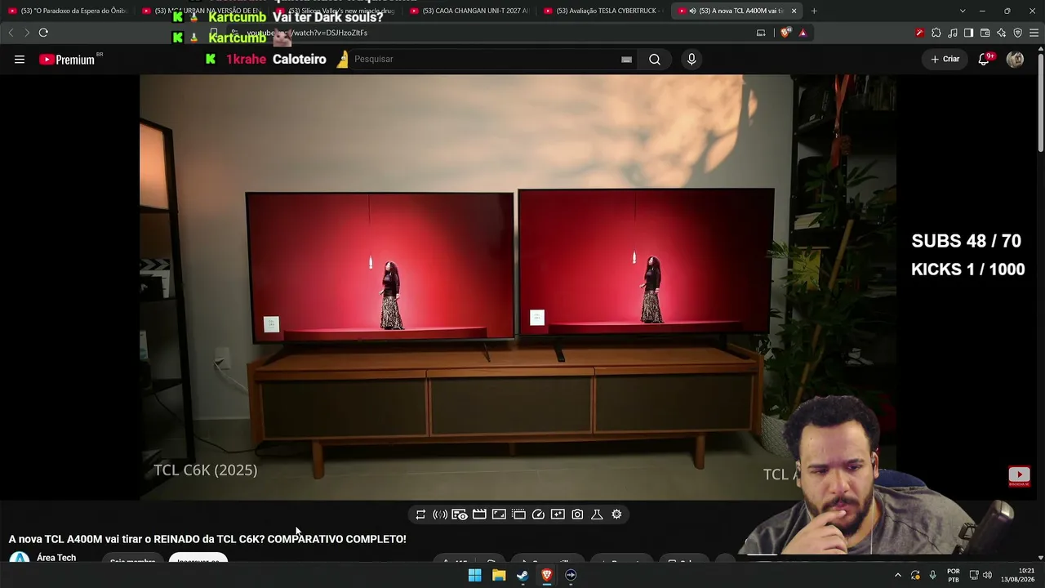The height and width of the screenshot is (588, 1045).
Task: Open the media control music-note icon
Action: pyautogui.click(x=953, y=33)
